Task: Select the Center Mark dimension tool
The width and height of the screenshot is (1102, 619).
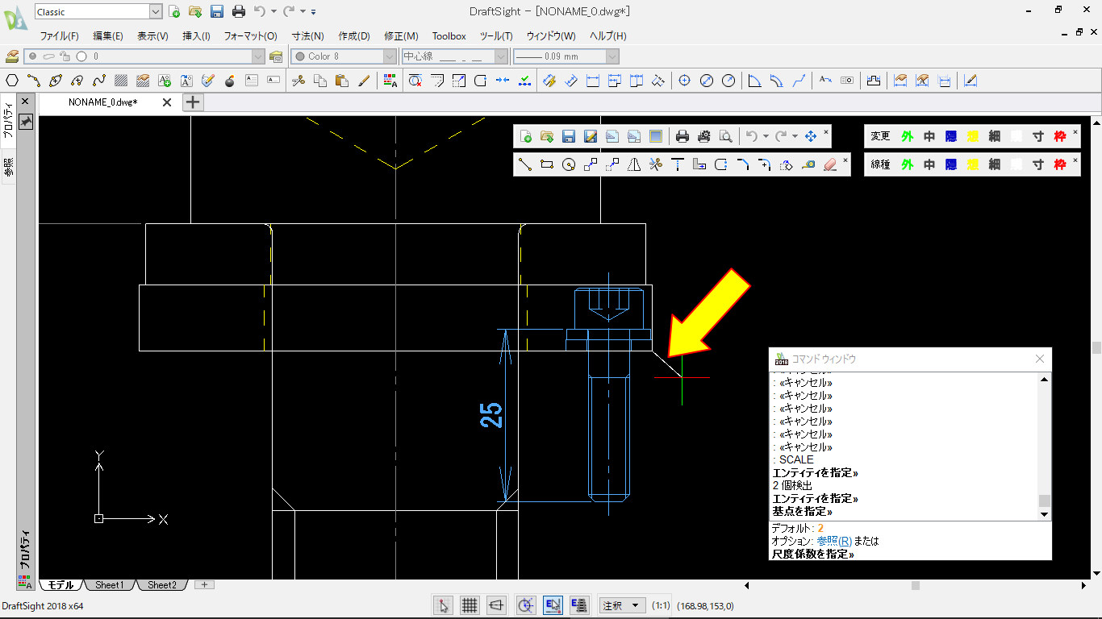Action: tap(684, 81)
